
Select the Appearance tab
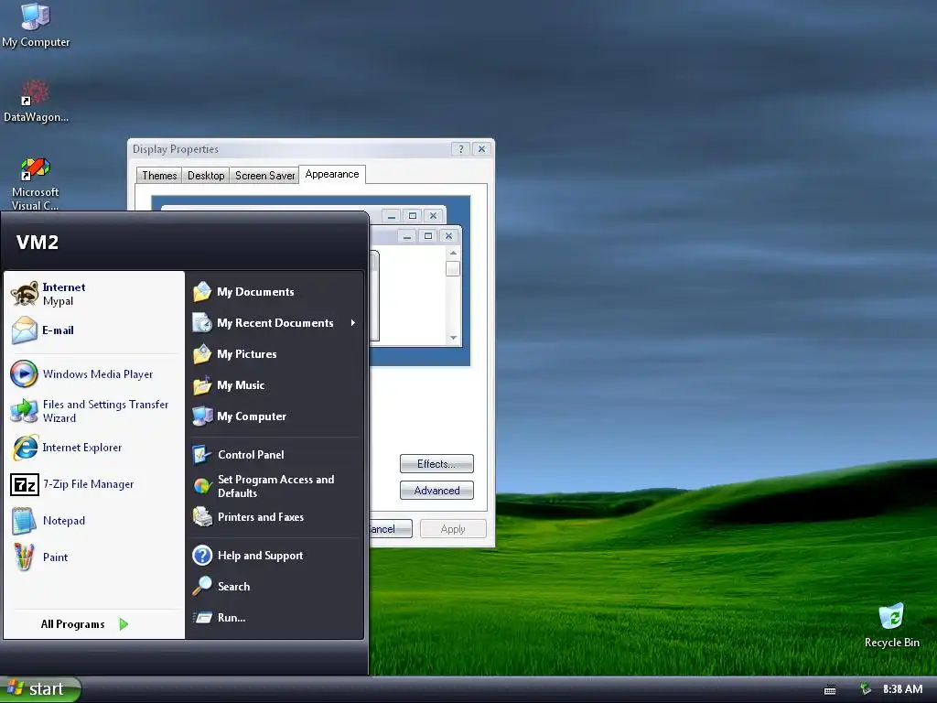332,174
